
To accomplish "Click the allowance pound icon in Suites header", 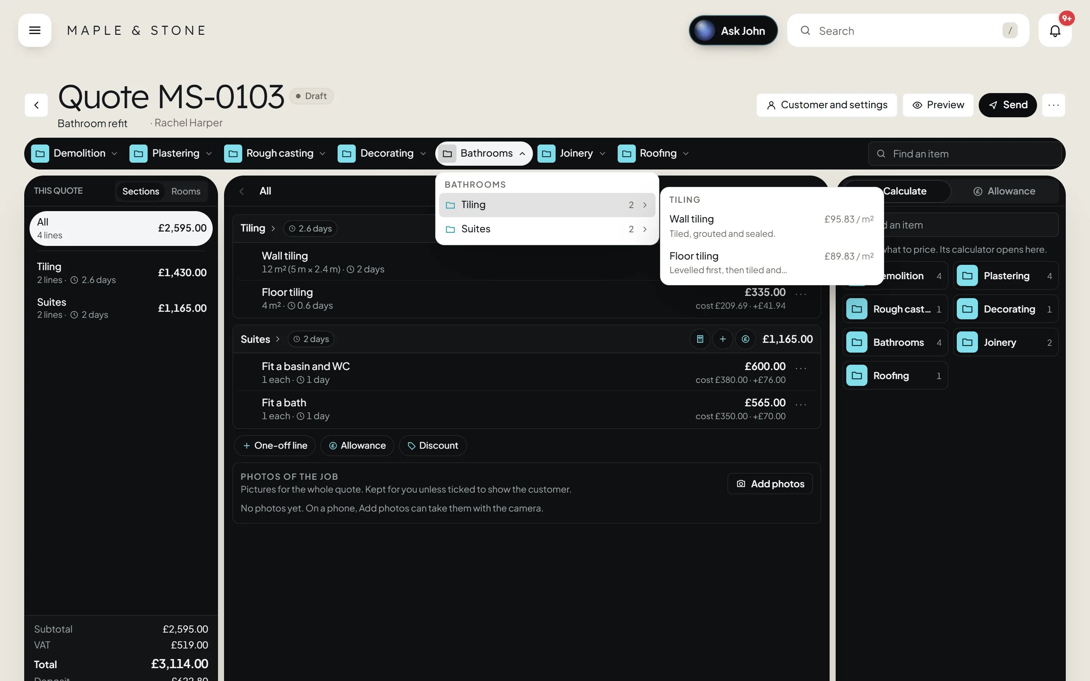I will click(746, 339).
